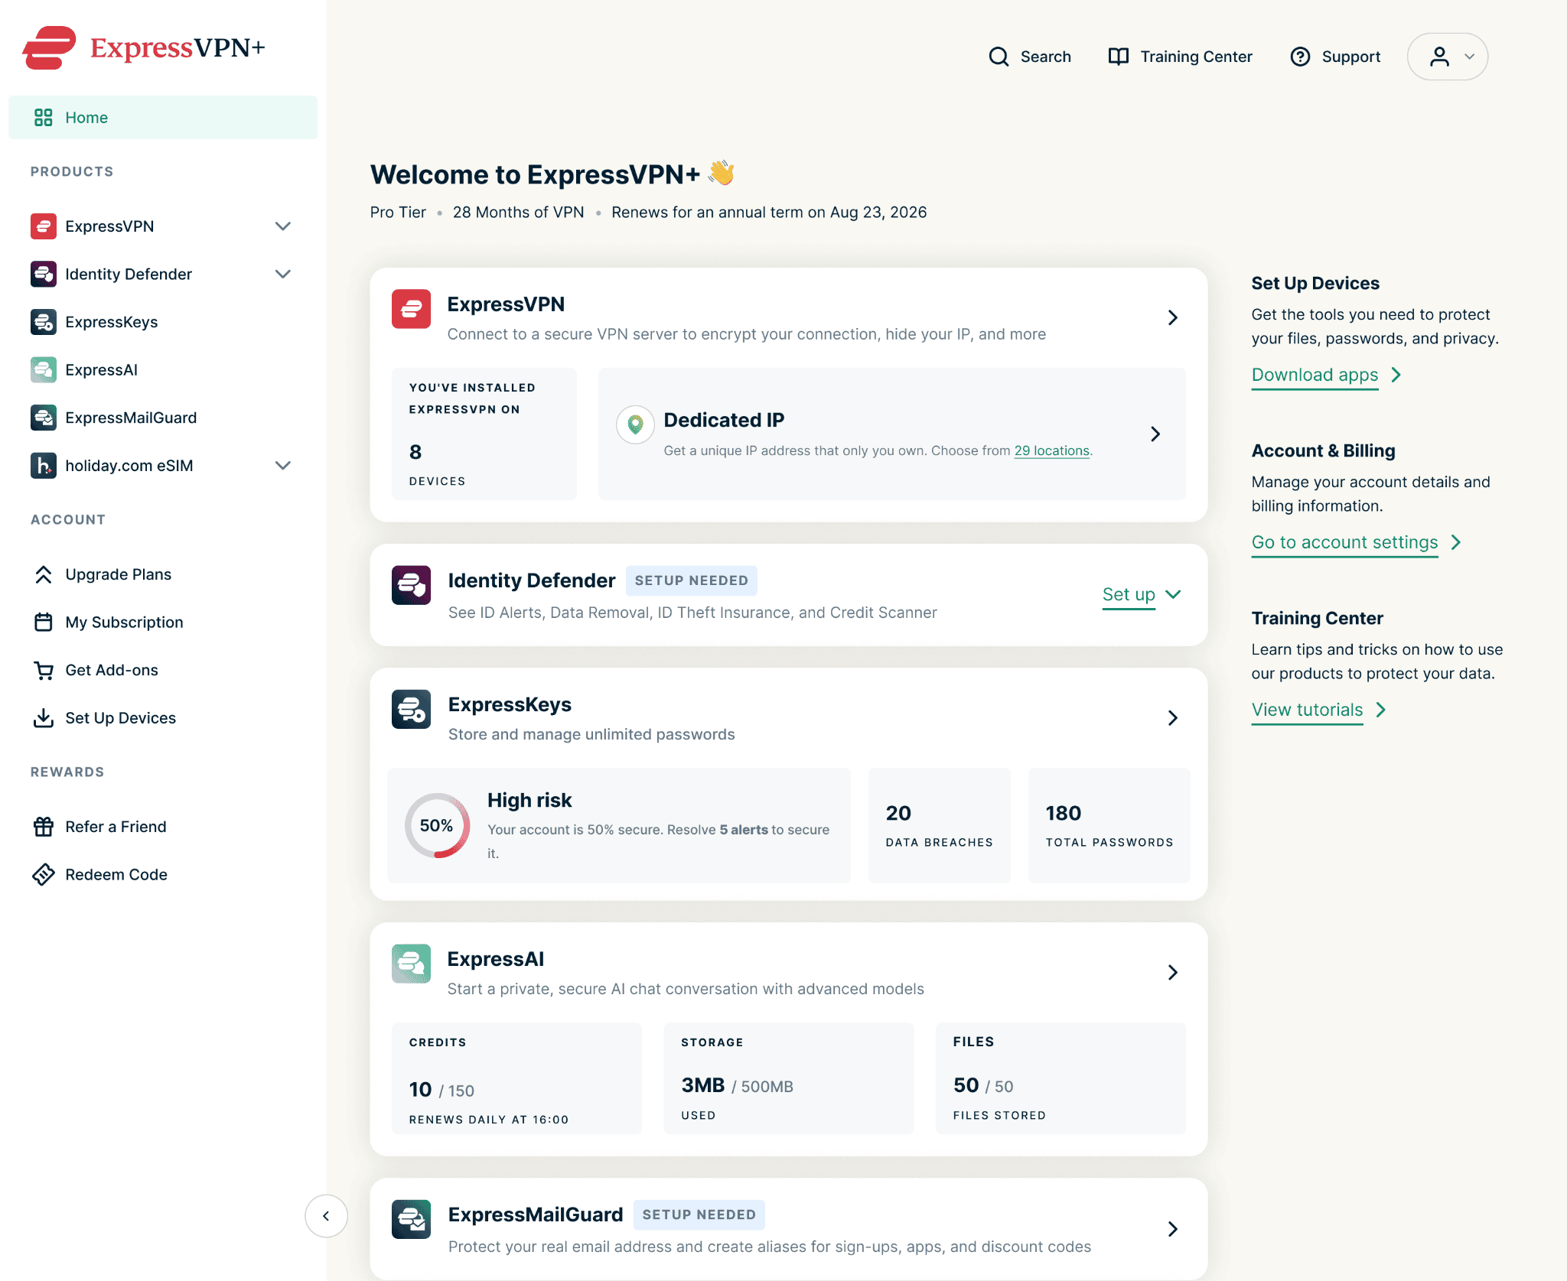Click the ExpressAI Credits 10/150 tile
Image resolution: width=1567 pixels, height=1281 pixels.
coord(516,1078)
